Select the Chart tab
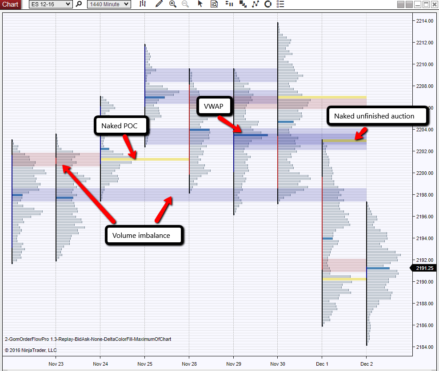 tap(10, 4)
